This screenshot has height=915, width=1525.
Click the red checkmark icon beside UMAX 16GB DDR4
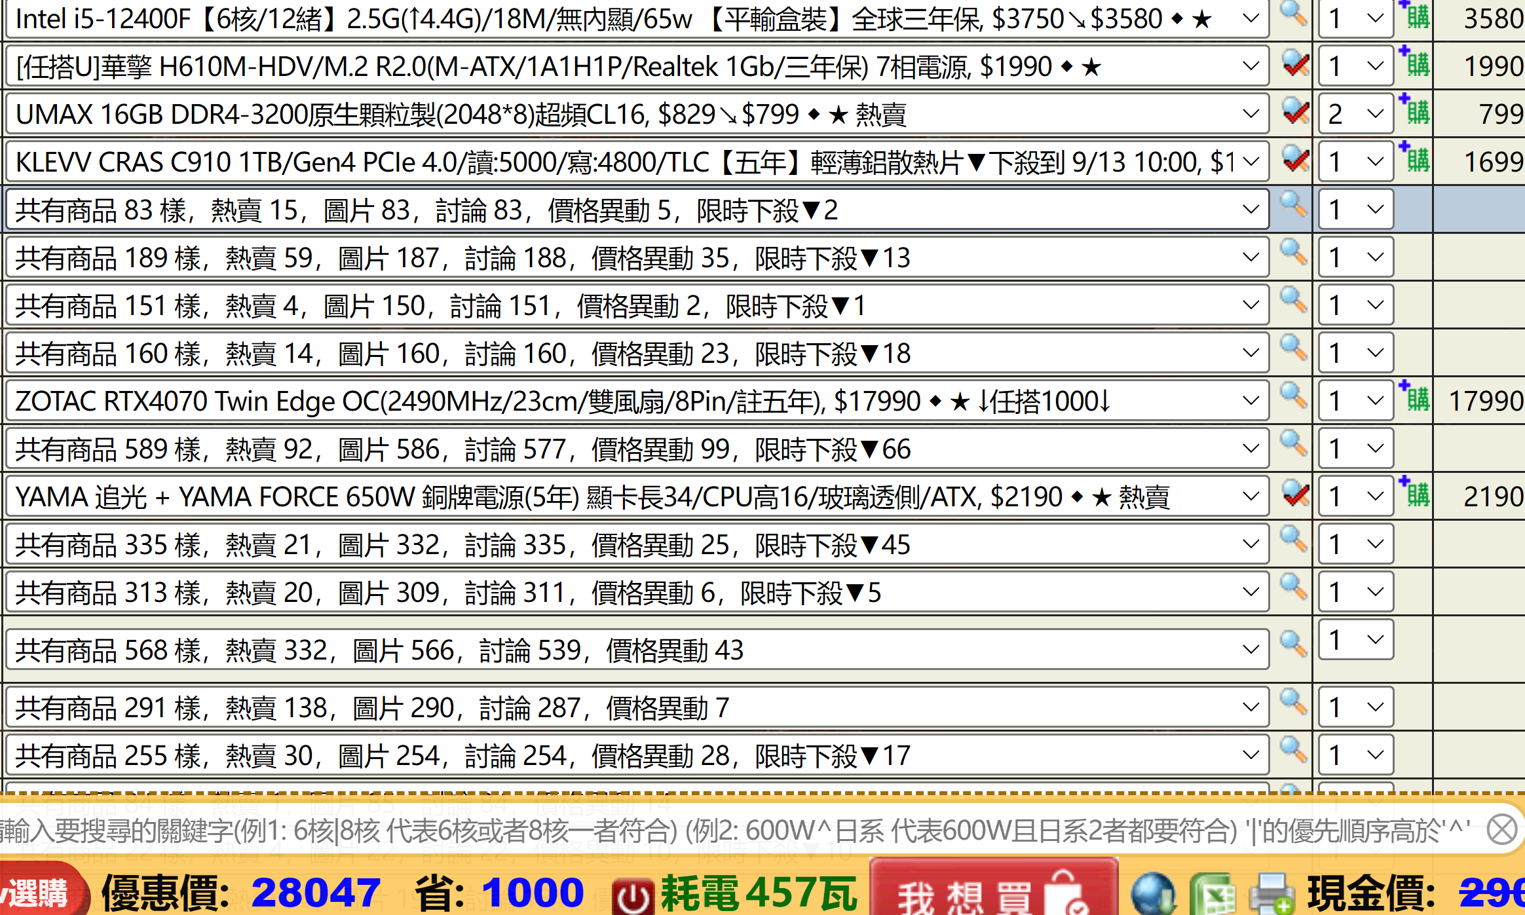click(1295, 111)
